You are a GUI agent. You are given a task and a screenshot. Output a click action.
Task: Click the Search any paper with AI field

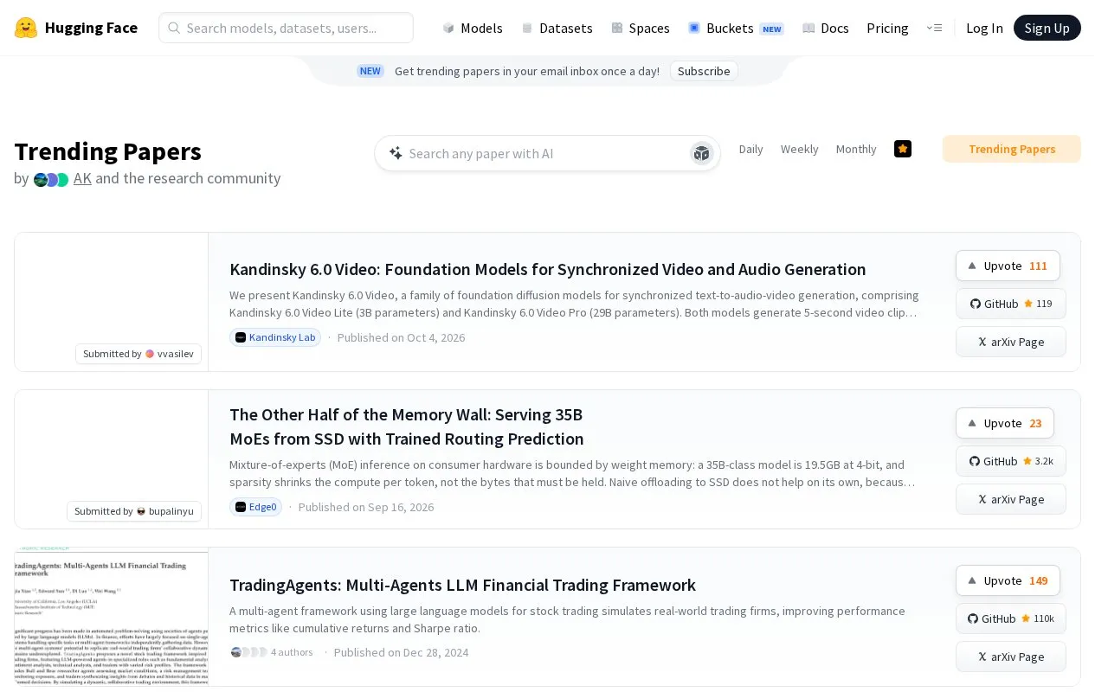click(547, 153)
